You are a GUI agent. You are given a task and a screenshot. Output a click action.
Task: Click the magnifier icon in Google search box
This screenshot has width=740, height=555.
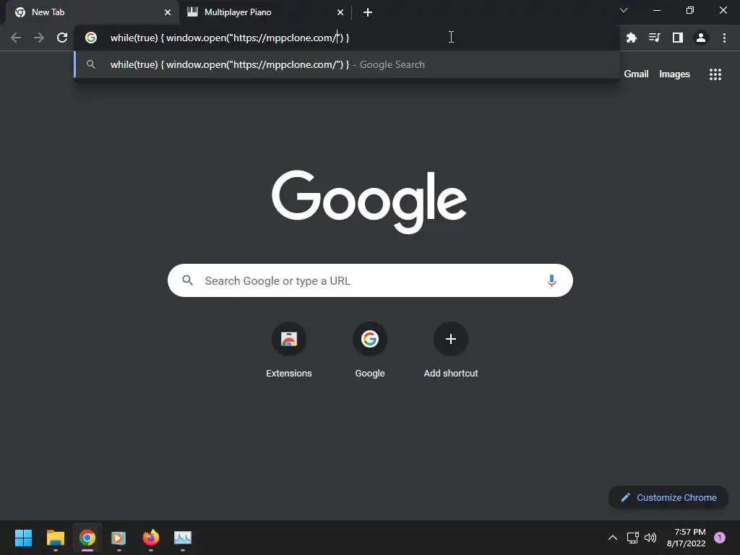point(188,281)
